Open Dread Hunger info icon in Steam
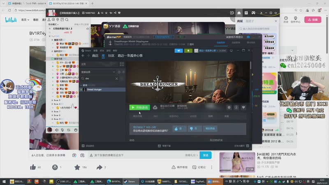The width and height of the screenshot is (329, 185). click(x=236, y=107)
